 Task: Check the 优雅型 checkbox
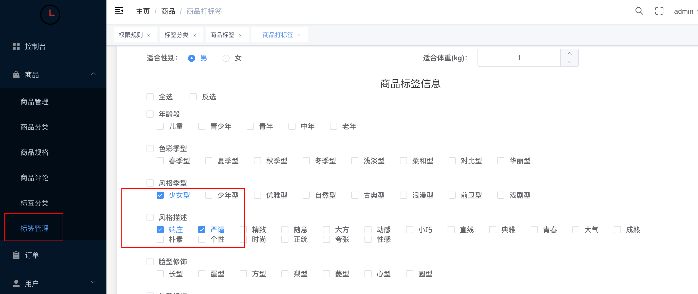(x=258, y=195)
